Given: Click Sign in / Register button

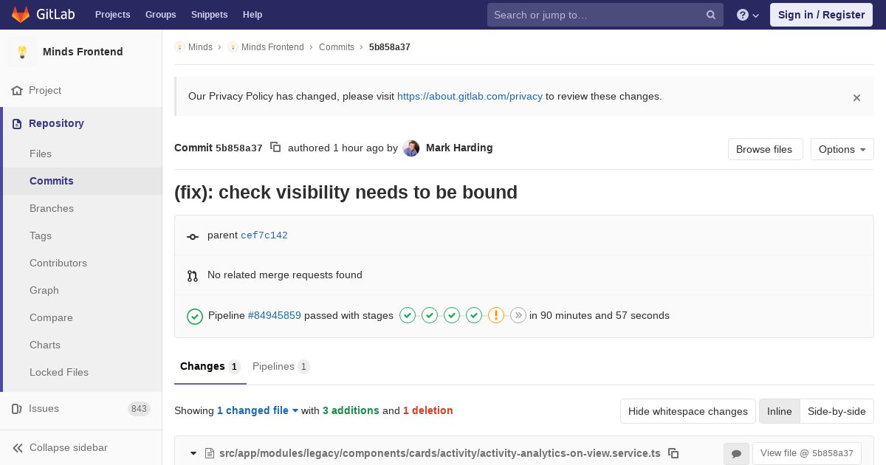Looking at the screenshot, I should pos(821,15).
